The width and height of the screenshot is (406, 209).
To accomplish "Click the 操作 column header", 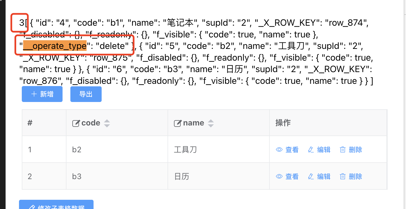I will [283, 123].
